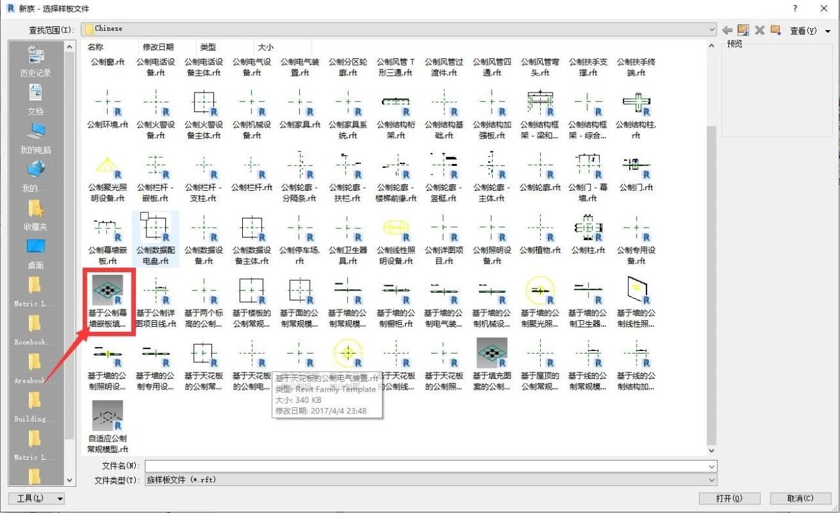Choose the 公制机械设备.rft template
Screen dimensions: 840x513
[252, 115]
